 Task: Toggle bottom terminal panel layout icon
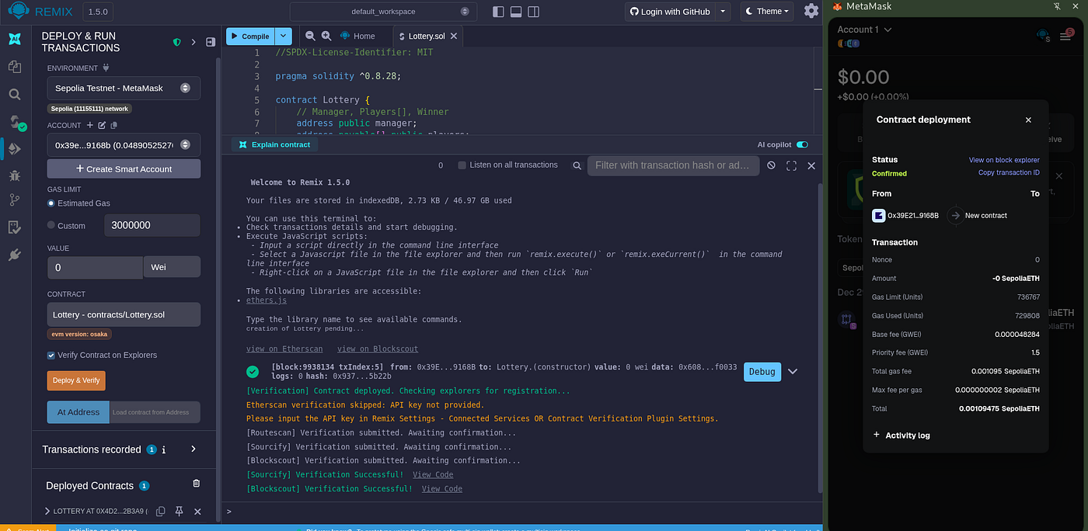click(x=516, y=12)
